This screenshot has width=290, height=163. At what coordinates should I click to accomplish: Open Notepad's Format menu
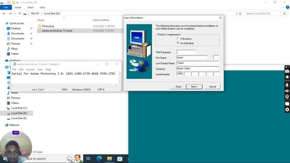(30, 69)
